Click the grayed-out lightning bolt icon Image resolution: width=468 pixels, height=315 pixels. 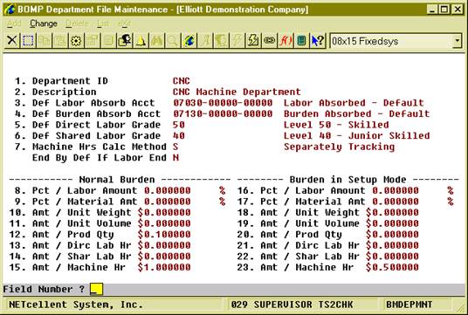click(x=237, y=40)
